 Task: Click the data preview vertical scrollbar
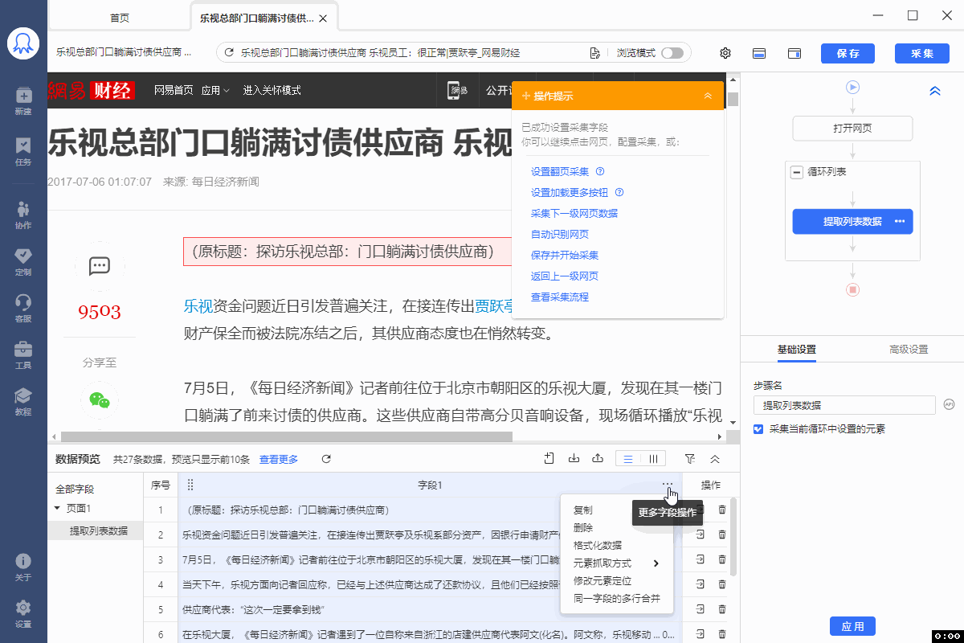click(733, 537)
